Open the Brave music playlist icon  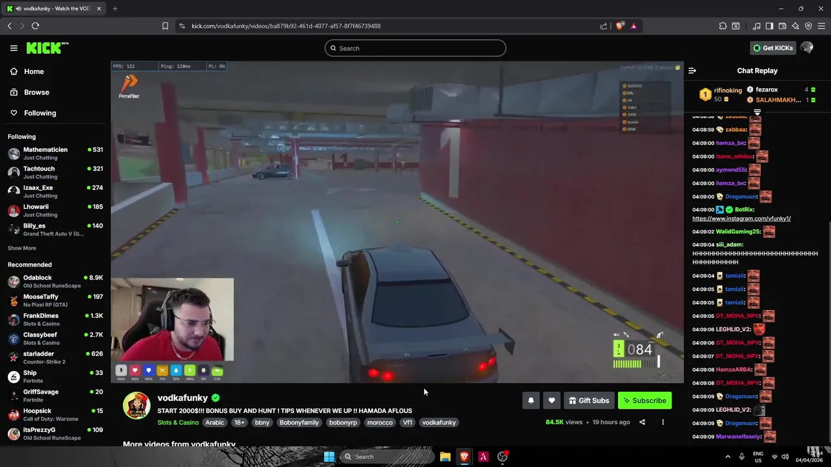(756, 26)
